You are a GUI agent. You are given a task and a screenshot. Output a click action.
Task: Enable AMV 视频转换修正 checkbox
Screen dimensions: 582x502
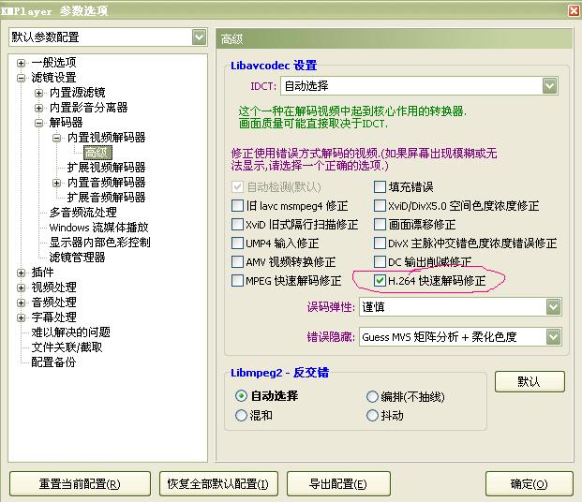pyautogui.click(x=237, y=261)
